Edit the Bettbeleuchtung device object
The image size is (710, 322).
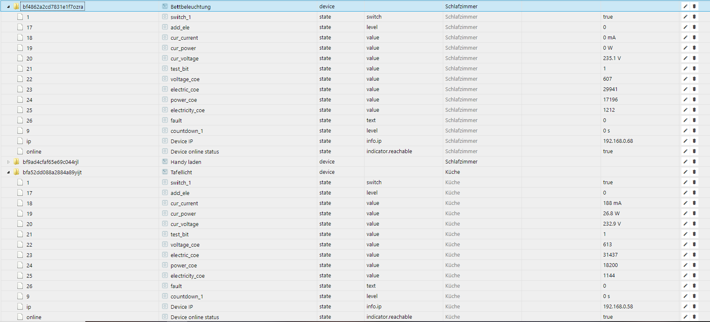[x=686, y=7]
